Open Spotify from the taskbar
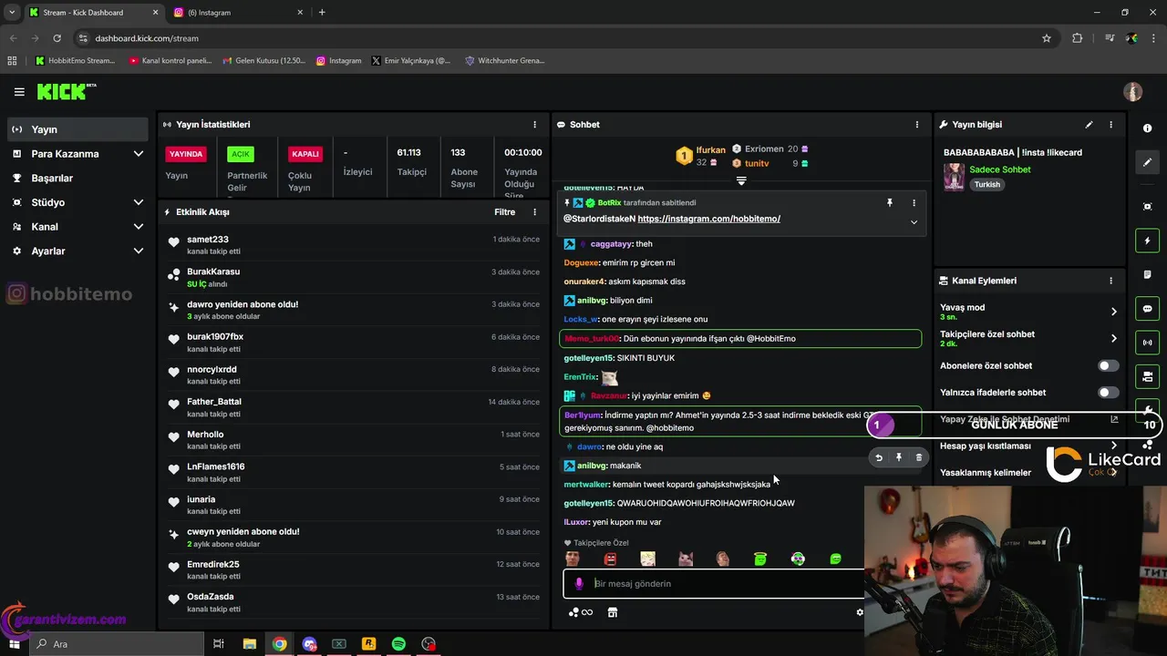The image size is (1167, 656). pyautogui.click(x=398, y=644)
